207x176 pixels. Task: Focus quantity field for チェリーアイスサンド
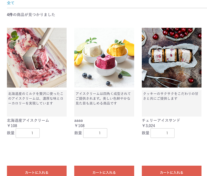pyautogui.click(x=162, y=133)
